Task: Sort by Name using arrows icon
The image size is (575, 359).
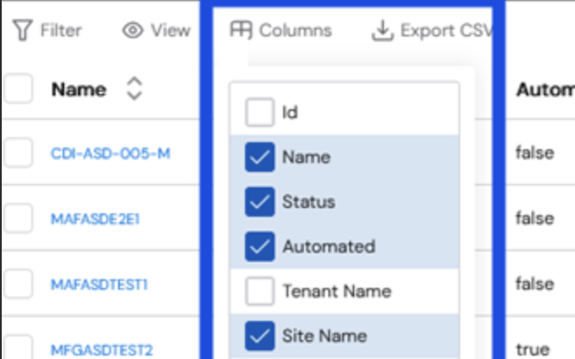Action: pos(135,88)
